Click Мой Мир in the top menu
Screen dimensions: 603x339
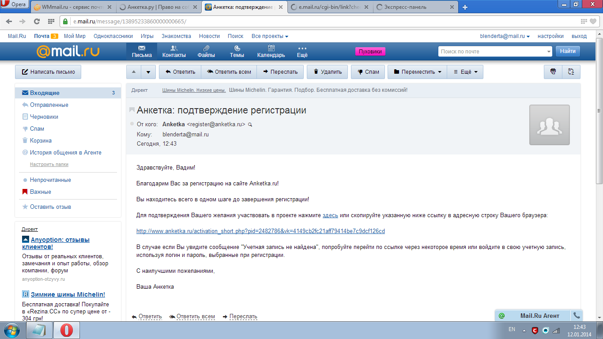click(x=75, y=36)
